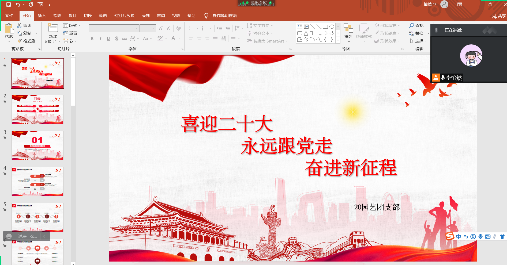Viewport: 507px width, 265px height.
Task: Click Convert to SmartArt button
Action: [x=267, y=41]
